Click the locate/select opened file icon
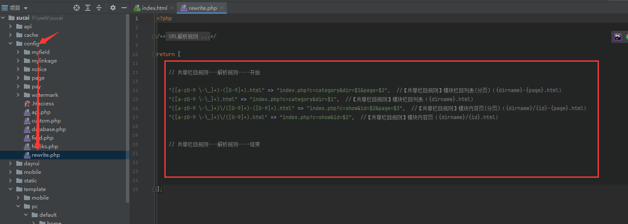 tap(77, 8)
